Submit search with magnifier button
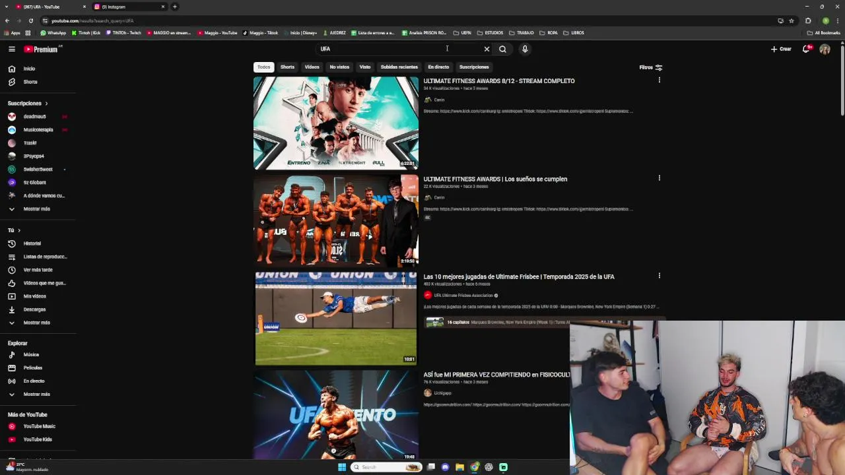Image resolution: width=845 pixels, height=475 pixels. pos(502,49)
